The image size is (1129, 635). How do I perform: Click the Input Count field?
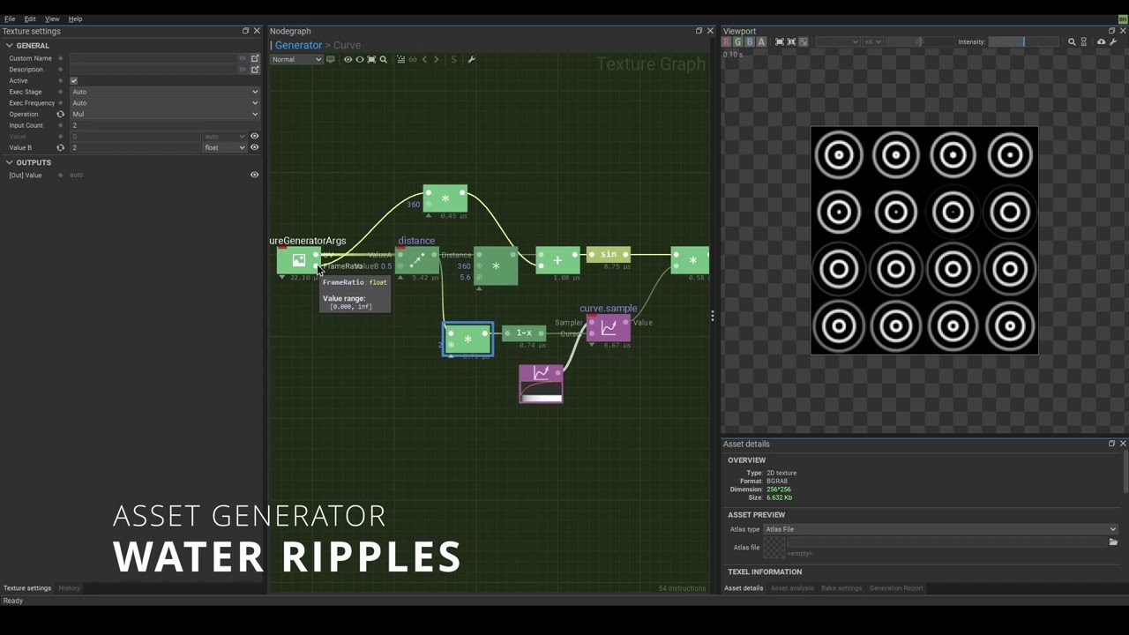pos(165,125)
